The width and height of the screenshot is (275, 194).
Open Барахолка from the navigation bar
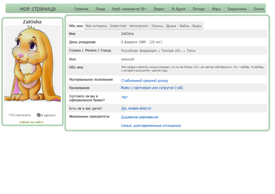(237, 9)
